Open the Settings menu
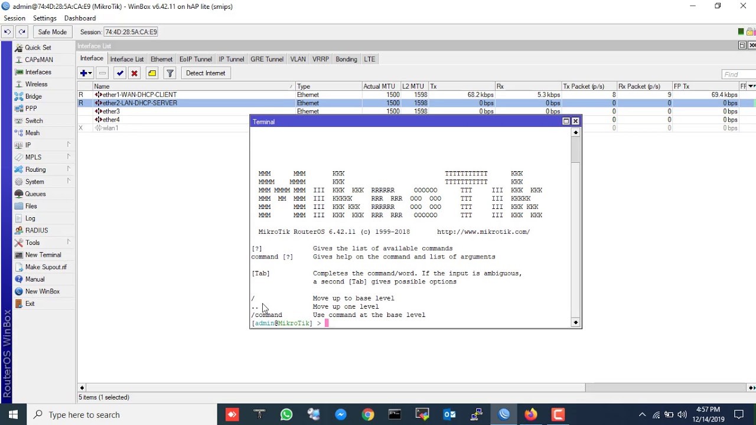This screenshot has width=756, height=425. coord(45,18)
